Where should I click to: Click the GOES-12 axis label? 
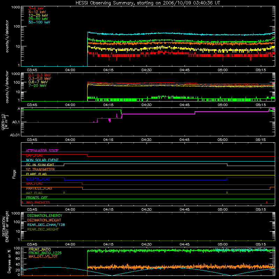coord(5,122)
